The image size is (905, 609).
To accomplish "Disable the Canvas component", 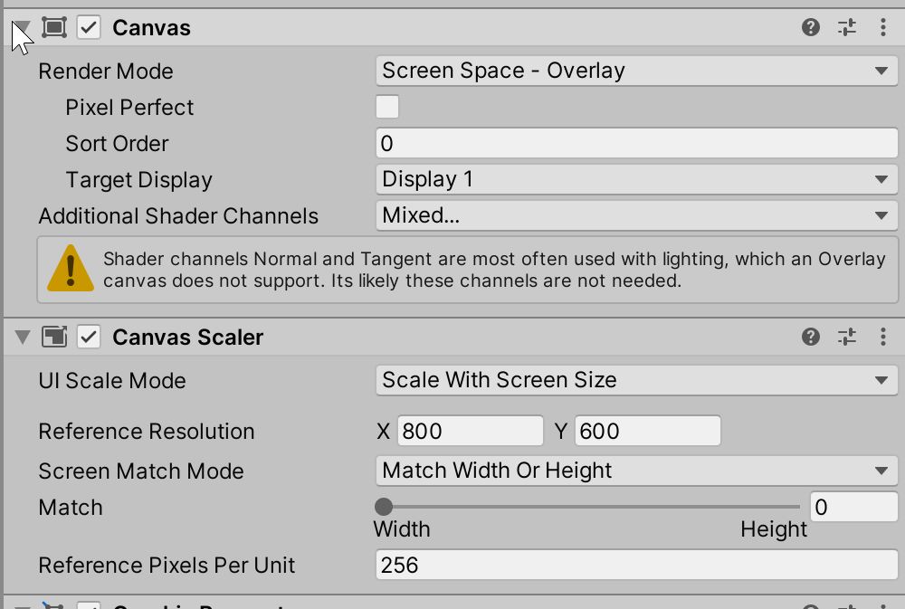I will [86, 27].
